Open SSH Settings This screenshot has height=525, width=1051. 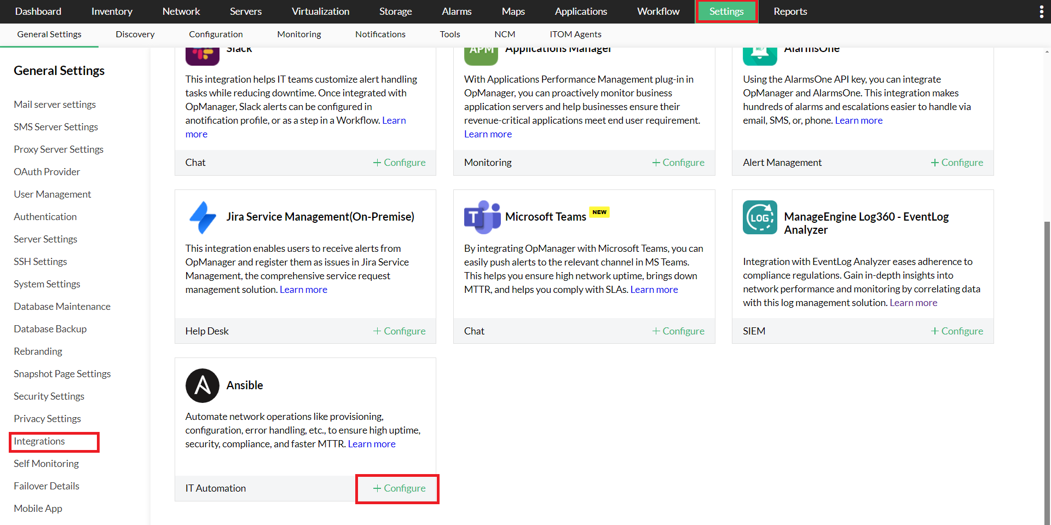click(41, 262)
